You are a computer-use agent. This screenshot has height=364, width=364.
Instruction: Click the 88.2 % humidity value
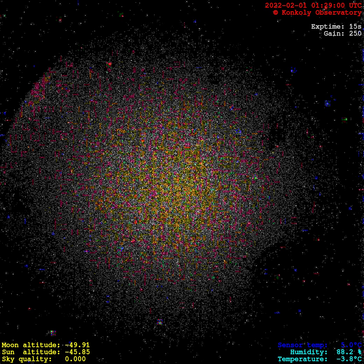tap(349, 352)
